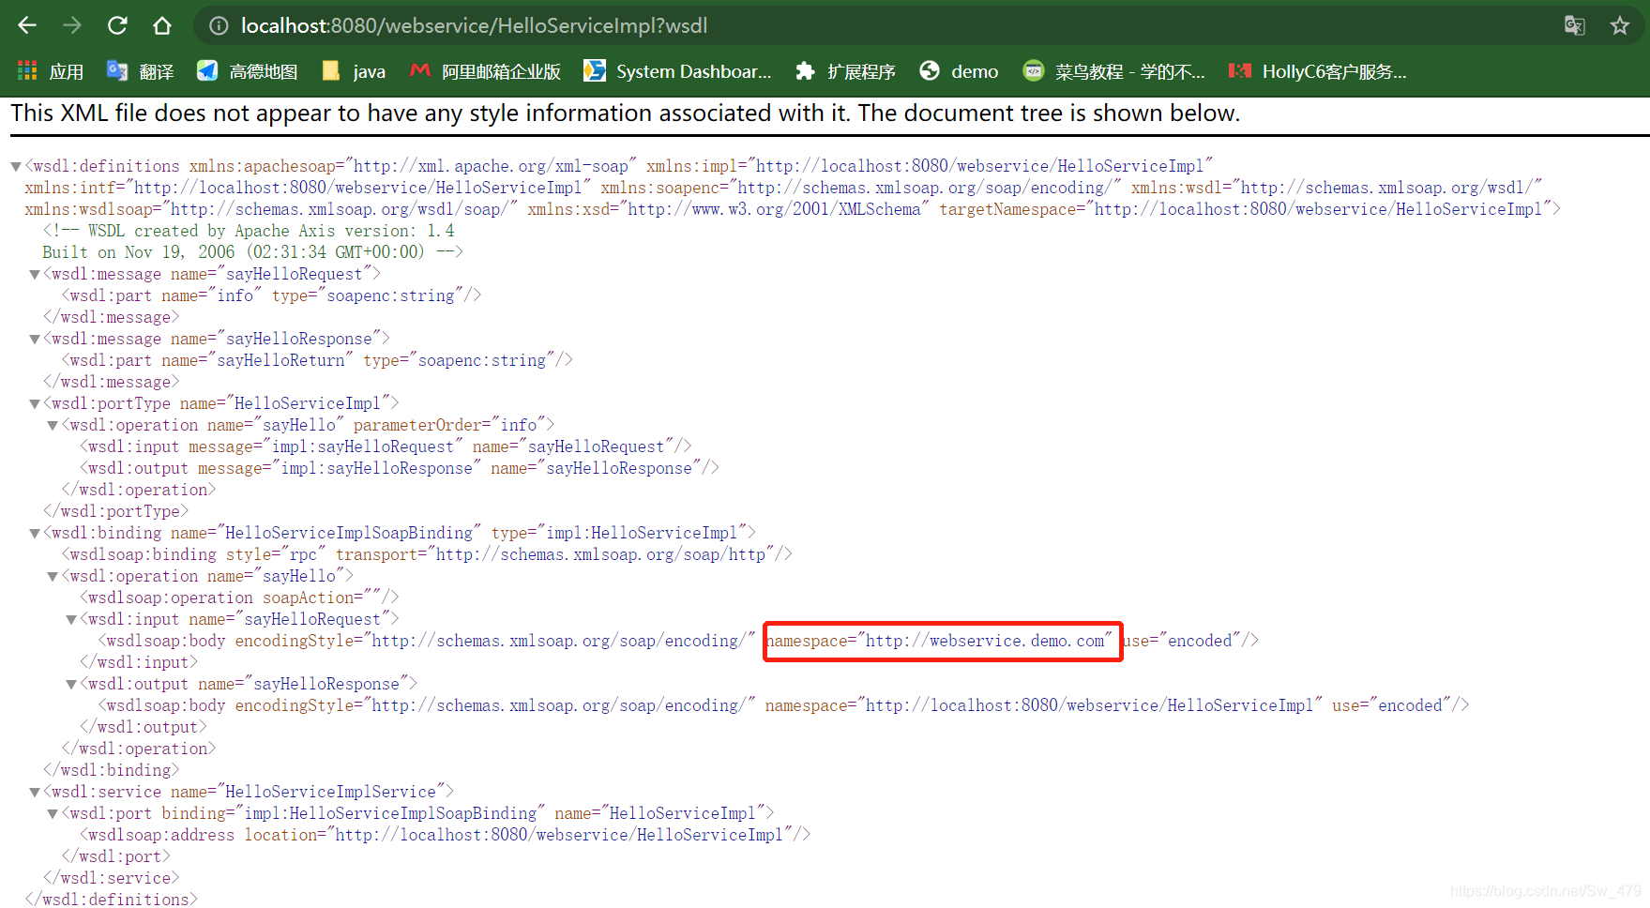Collapse the sayHelloRequest wsdl:message node
The image size is (1650, 908).
34,274
